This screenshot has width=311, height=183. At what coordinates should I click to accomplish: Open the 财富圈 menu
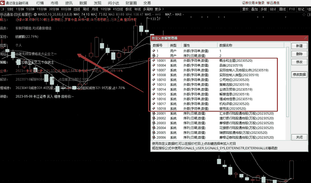coord(131,3)
